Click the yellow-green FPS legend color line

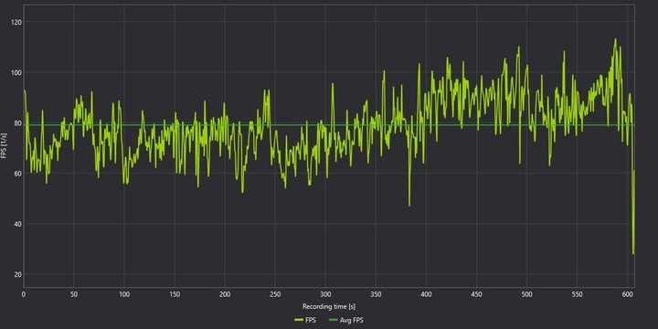click(299, 320)
